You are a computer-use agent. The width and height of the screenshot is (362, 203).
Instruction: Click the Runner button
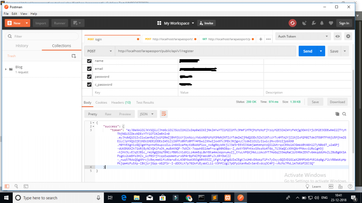(59, 23)
